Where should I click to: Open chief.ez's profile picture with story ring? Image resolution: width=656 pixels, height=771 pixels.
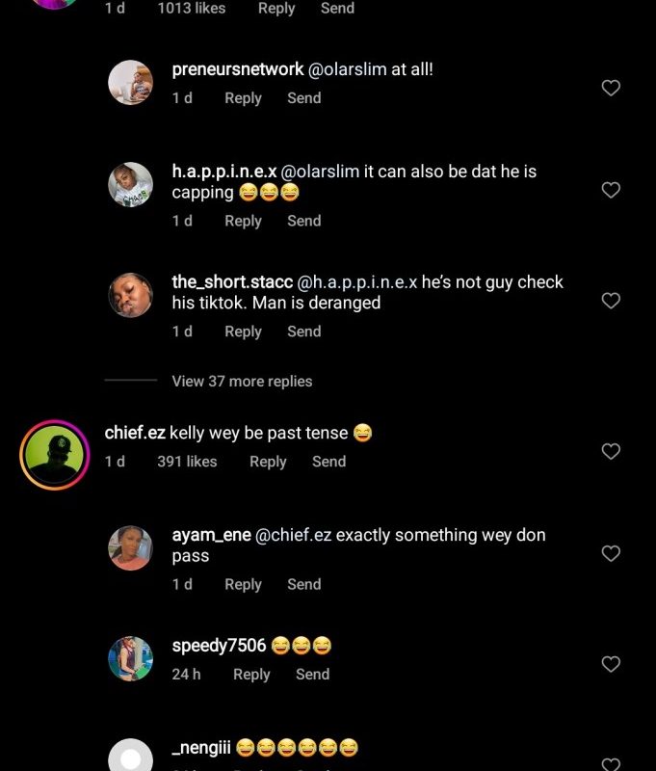coord(54,455)
